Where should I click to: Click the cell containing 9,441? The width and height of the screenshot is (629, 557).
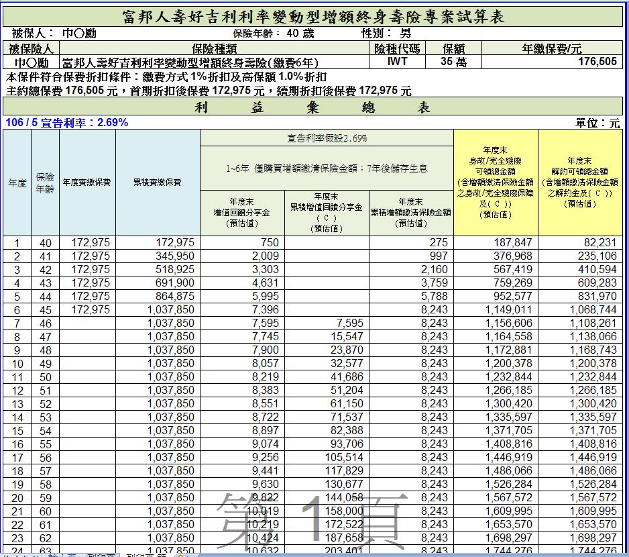point(242,470)
